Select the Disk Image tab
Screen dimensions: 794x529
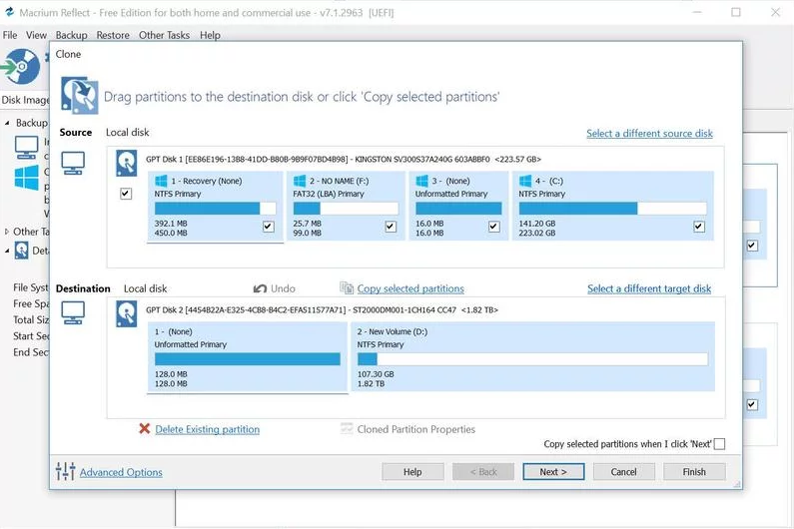click(x=25, y=100)
